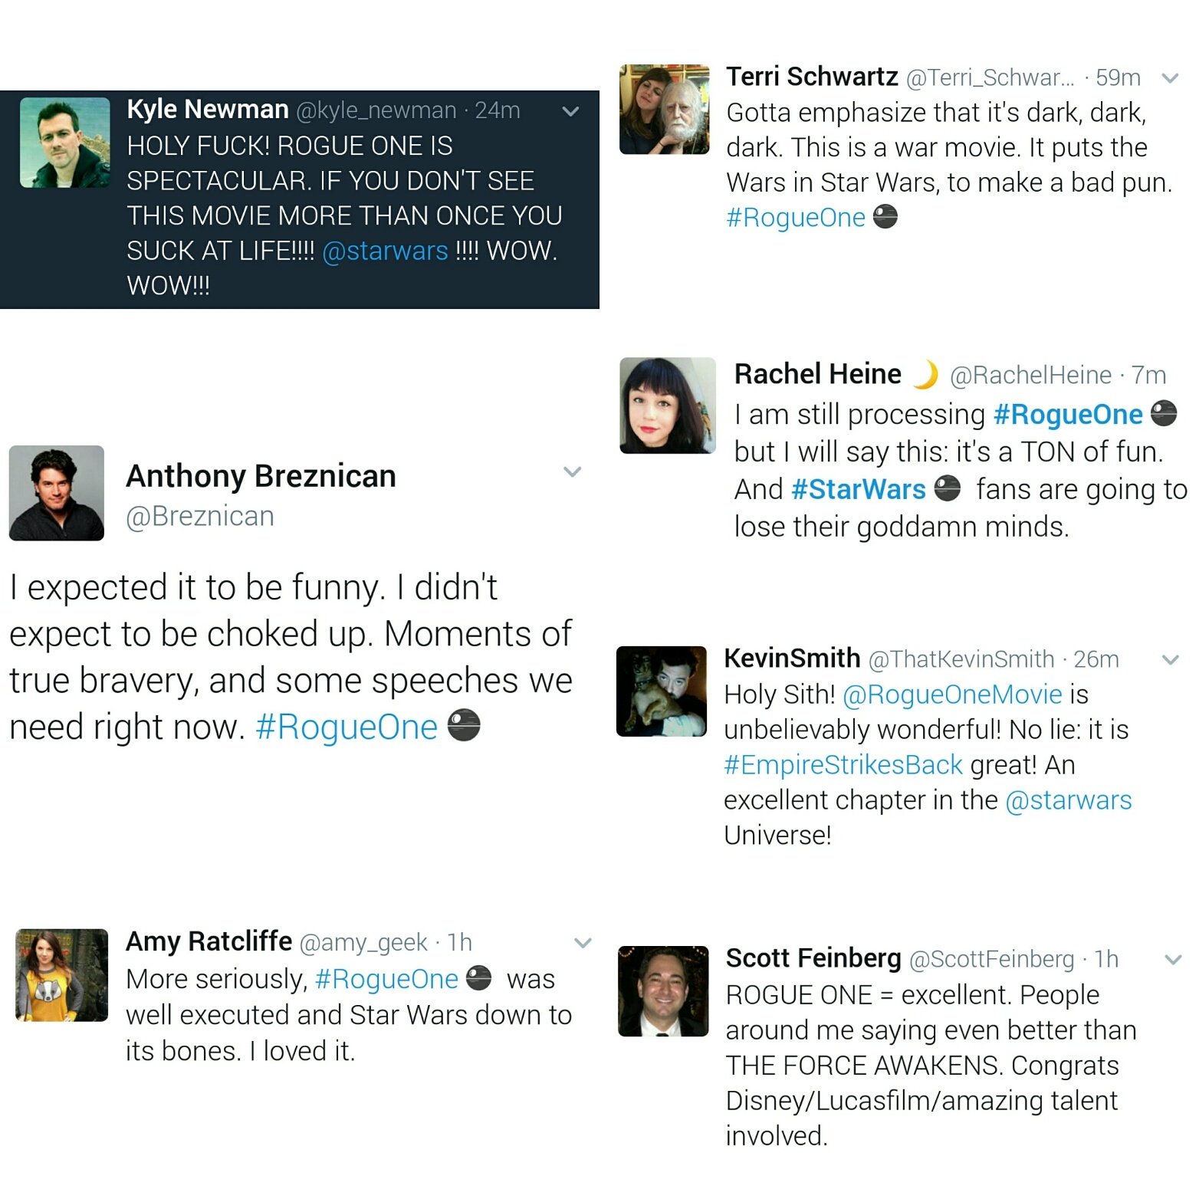1199x1199 pixels.
Task: Expand options chevron on Kyle Newman's tweet
Action: pos(570,111)
